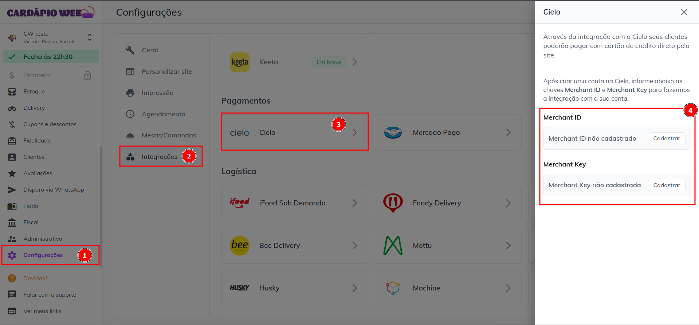Click the Disparo via WhatsApp send icon

tap(12, 190)
